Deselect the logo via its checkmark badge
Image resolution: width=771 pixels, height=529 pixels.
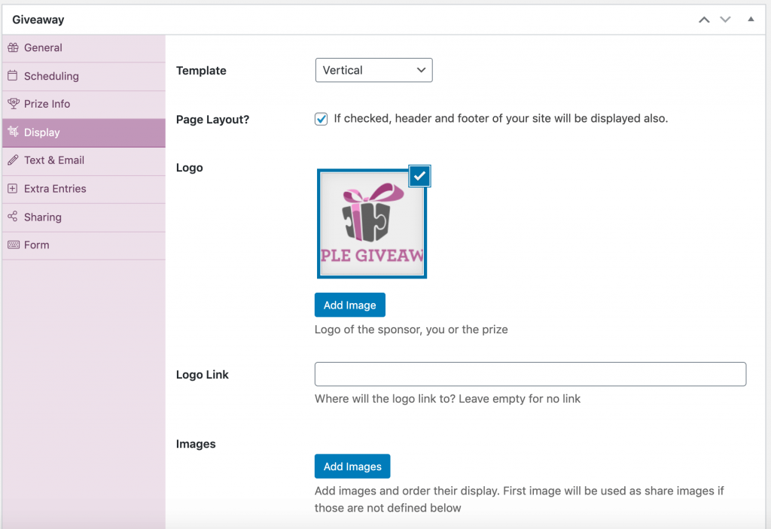(419, 176)
